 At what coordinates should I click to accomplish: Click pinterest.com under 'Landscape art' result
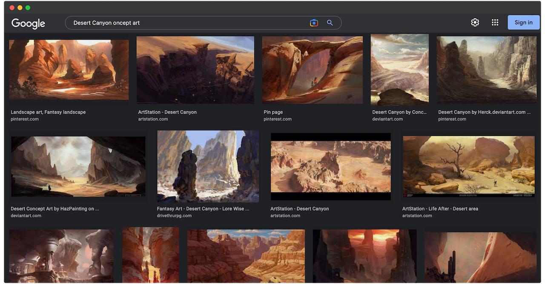point(25,119)
